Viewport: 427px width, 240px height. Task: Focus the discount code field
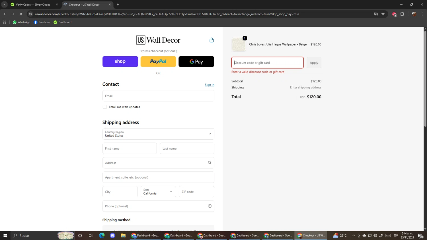[268, 63]
